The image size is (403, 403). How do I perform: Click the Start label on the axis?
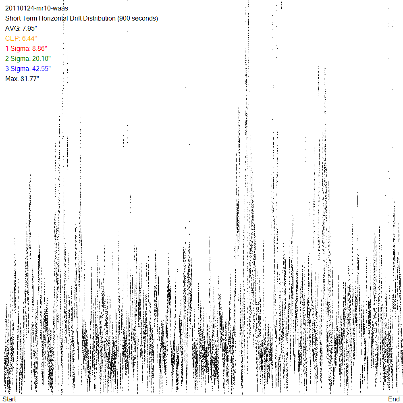click(x=9, y=399)
